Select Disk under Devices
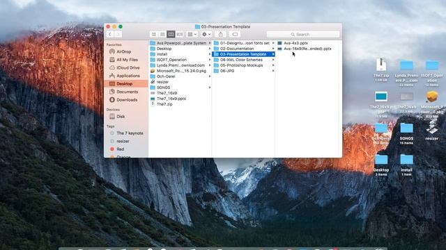 121,116
